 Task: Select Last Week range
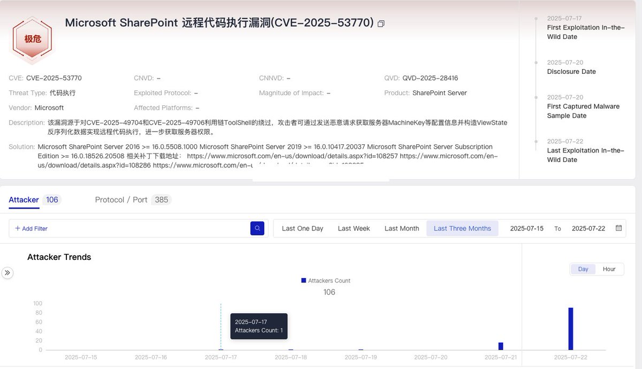pos(354,228)
